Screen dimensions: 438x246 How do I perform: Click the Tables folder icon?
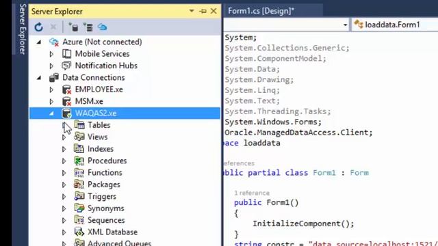pyautogui.click(x=79, y=124)
